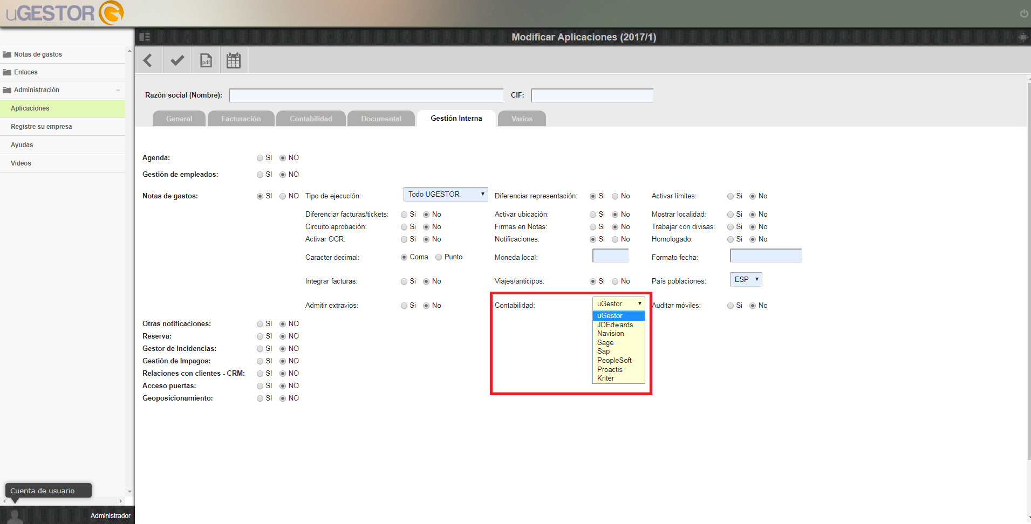The height and width of the screenshot is (524, 1031).
Task: Open the calendar toolbar icon
Action: click(x=234, y=60)
